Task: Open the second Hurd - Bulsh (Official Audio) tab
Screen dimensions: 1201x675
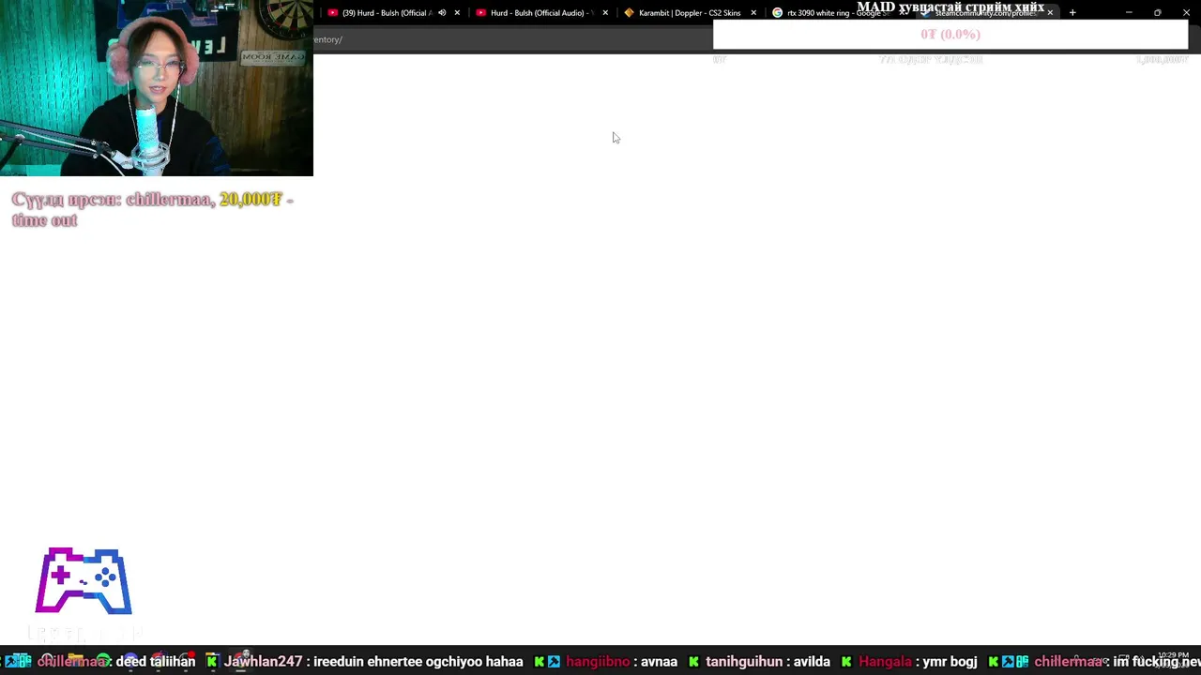Action: tap(540, 13)
